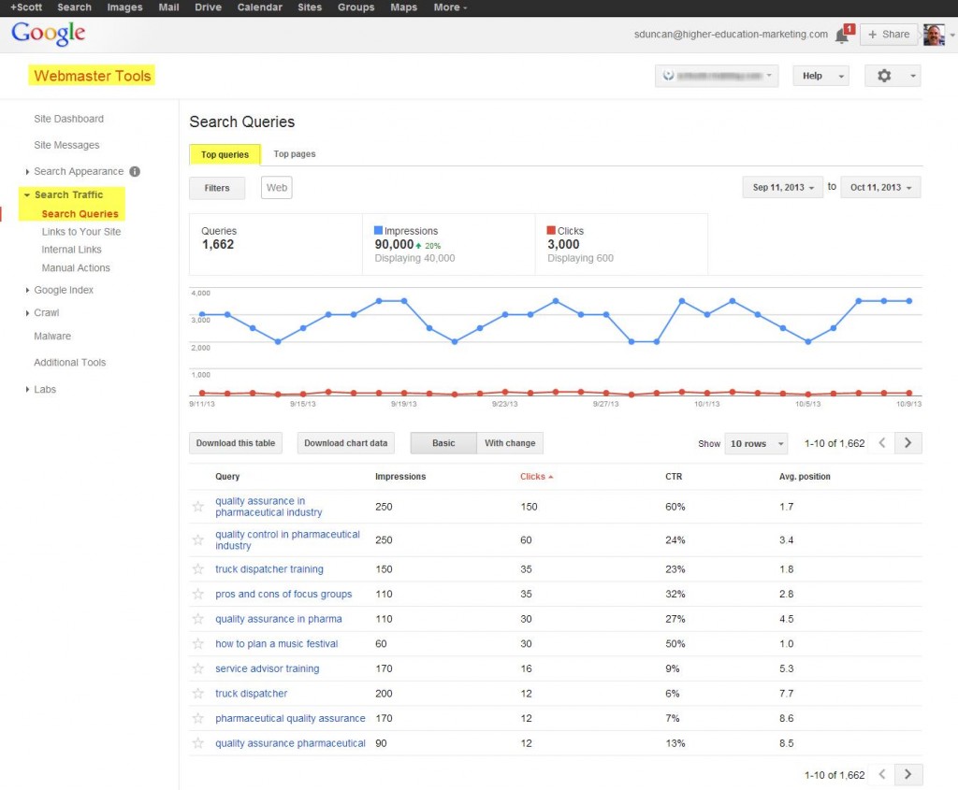Image resolution: width=958 pixels, height=790 pixels.
Task: Star the 'quality assurance in pharma' query
Action: pyautogui.click(x=198, y=619)
